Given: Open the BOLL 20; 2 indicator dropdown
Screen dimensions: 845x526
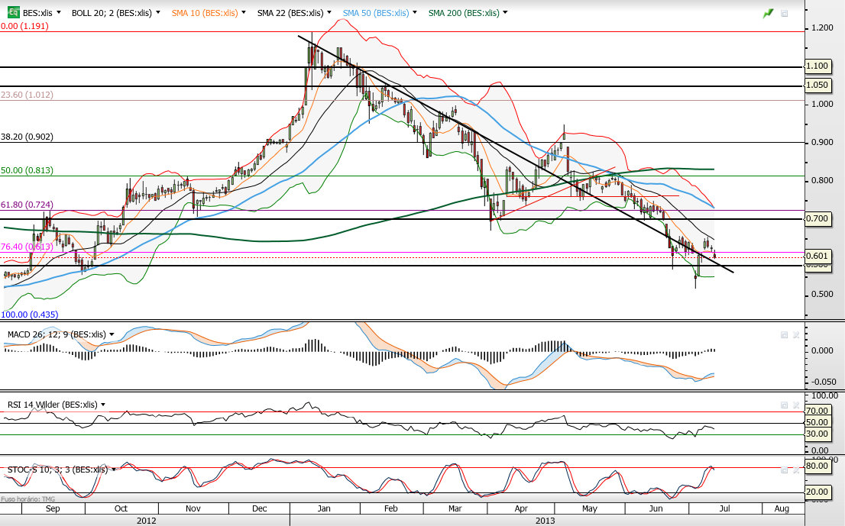Looking at the screenshot, I should pyautogui.click(x=158, y=12).
